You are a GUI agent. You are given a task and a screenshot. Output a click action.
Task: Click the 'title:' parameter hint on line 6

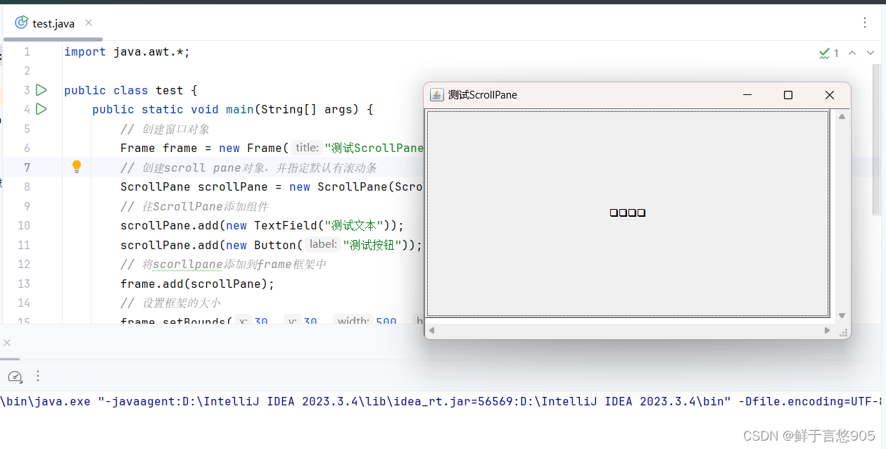click(307, 148)
